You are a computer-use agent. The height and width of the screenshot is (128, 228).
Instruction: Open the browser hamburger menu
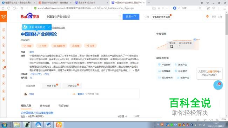[x=224, y=8]
